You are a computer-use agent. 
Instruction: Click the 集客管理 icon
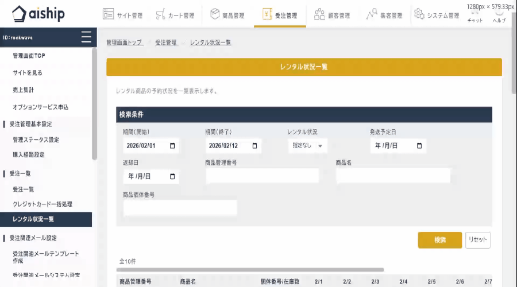click(x=372, y=14)
